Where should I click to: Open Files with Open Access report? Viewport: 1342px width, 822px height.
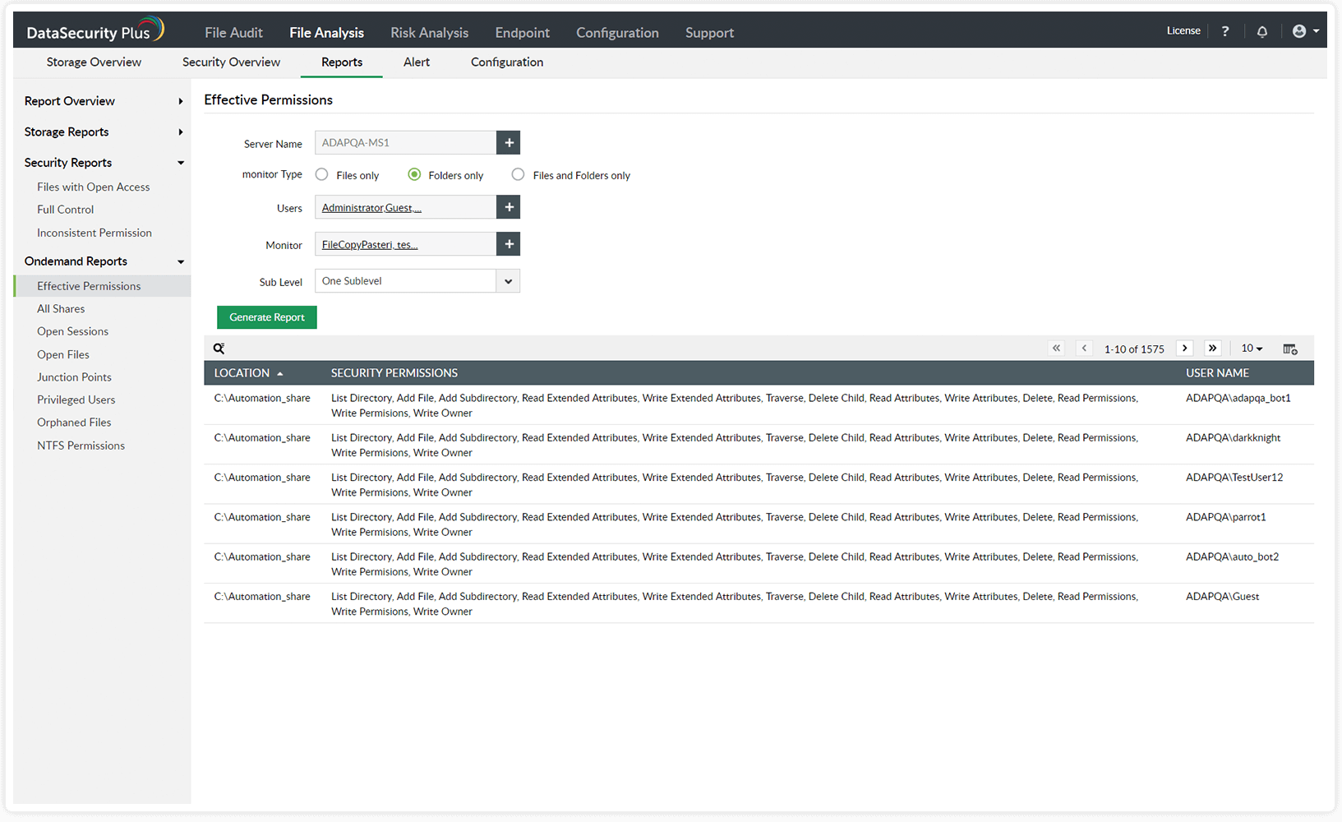point(94,187)
